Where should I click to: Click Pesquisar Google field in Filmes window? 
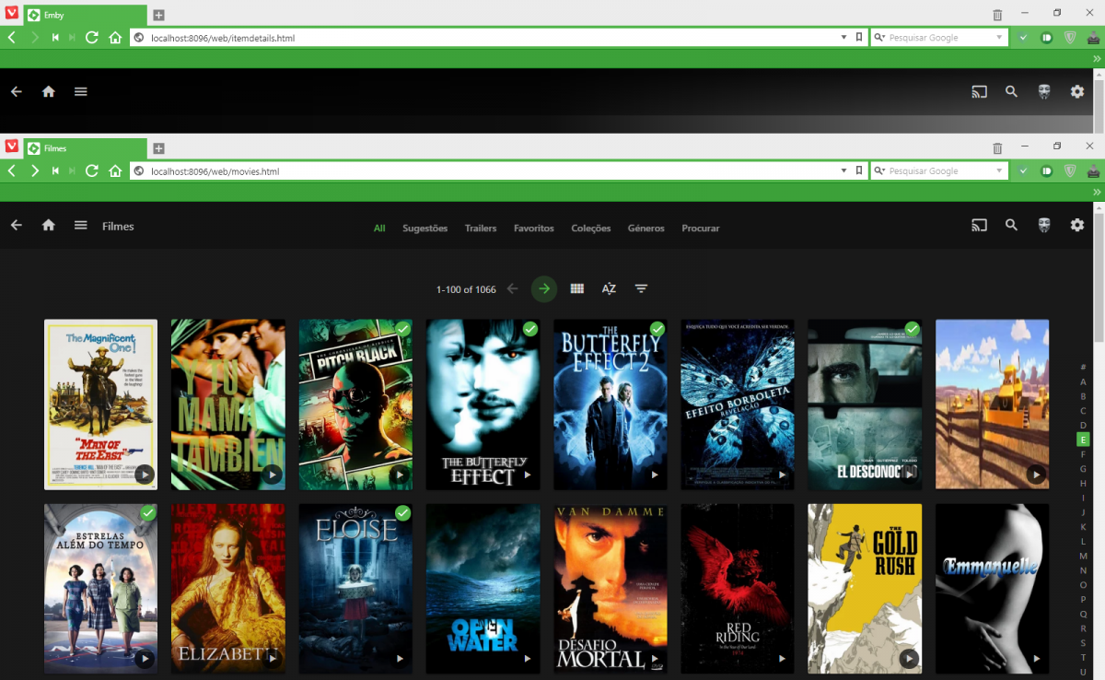coord(939,171)
